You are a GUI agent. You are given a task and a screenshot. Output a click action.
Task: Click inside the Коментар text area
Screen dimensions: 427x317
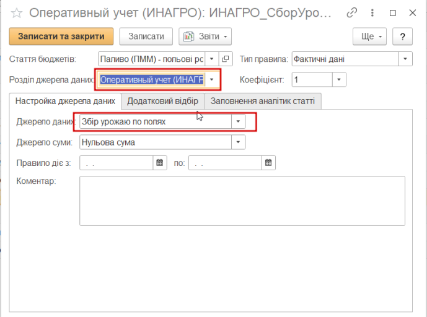[242, 201]
